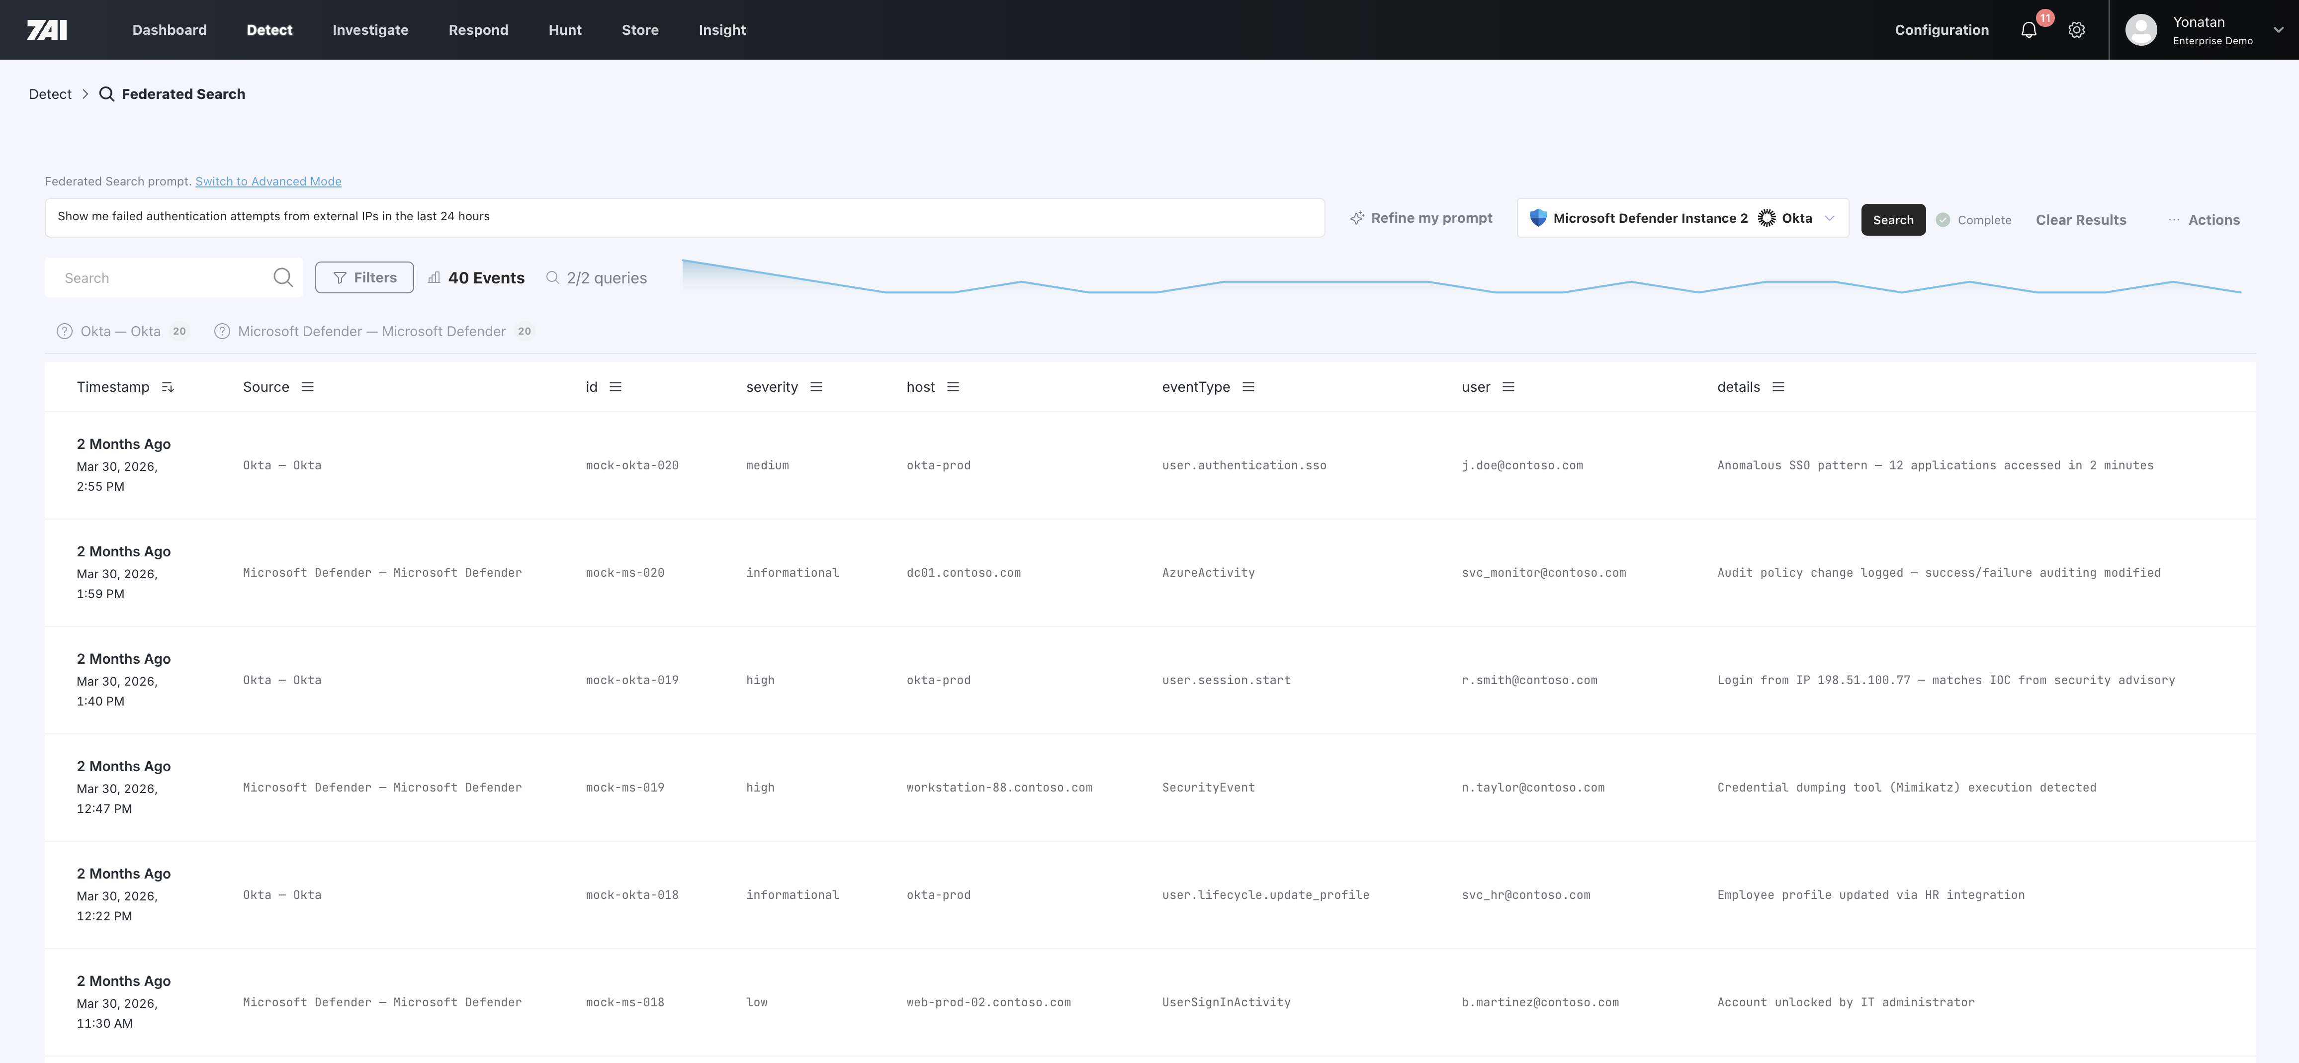Click the Mimikatz credential dumping details cell
Image resolution: width=2299 pixels, height=1063 pixels.
[x=1907, y=787]
